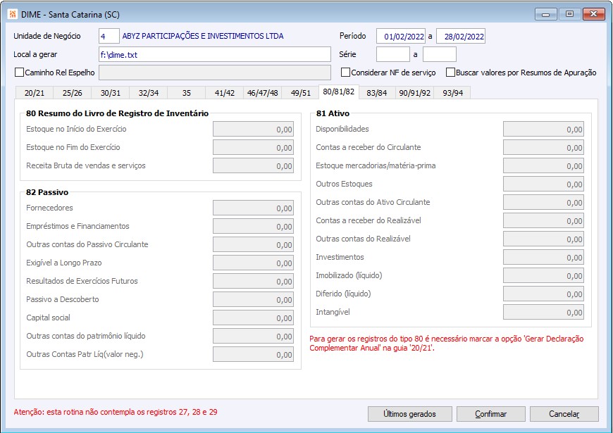Focus the Unidade de Negócio code field
The height and width of the screenshot is (433, 613).
pos(109,36)
